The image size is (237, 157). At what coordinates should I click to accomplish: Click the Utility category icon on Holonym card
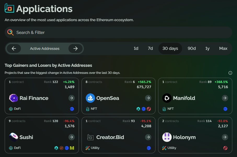click(164, 148)
